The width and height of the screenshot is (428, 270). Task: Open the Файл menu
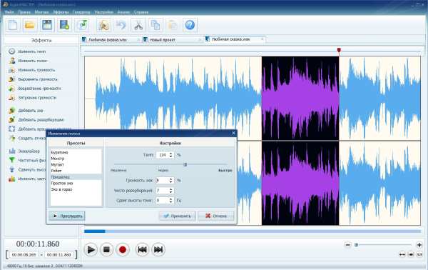[x=9, y=12]
